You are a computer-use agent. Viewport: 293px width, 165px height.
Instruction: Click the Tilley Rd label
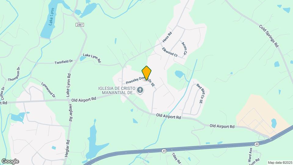176,158
